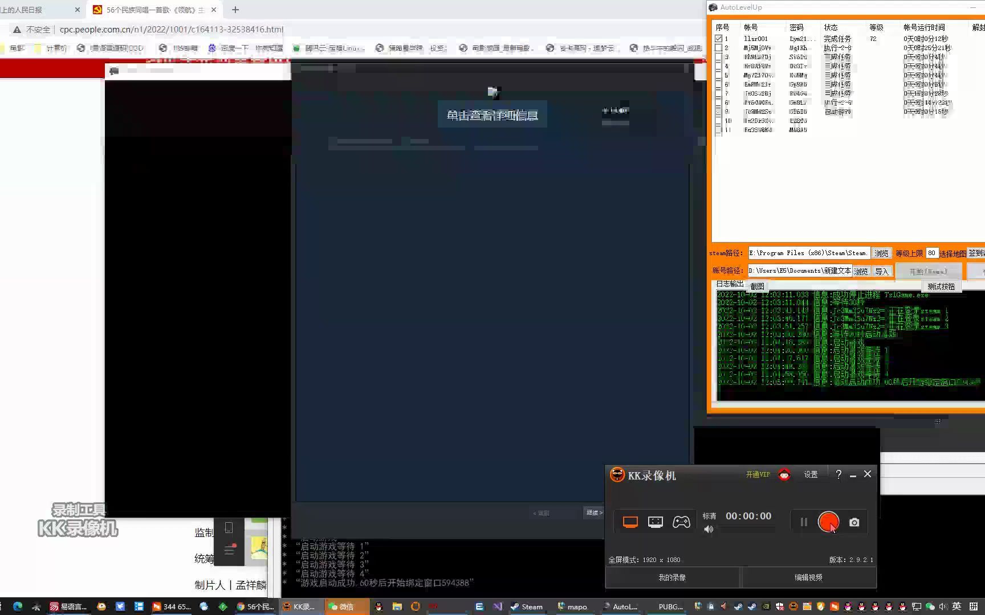Viewport: 985px width, 615px height.
Task: Take a screenshot with the camera icon
Action: click(x=854, y=522)
